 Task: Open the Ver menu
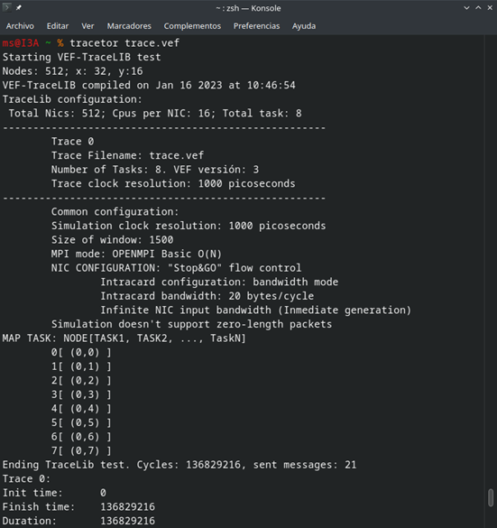[87, 26]
